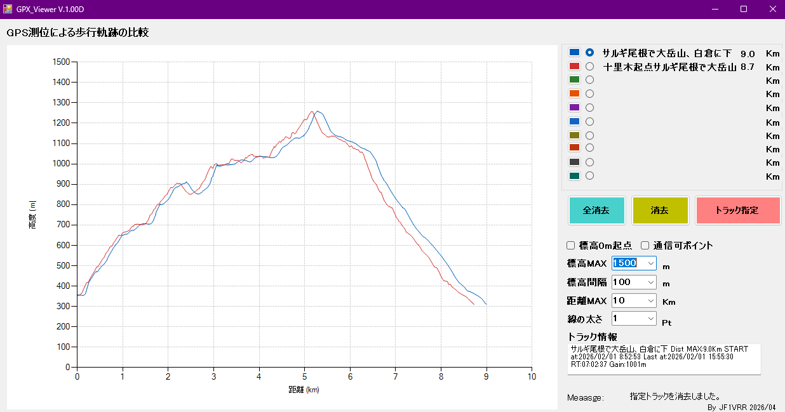Click the purple track color swatch
This screenshot has width=785, height=412.
click(575, 108)
